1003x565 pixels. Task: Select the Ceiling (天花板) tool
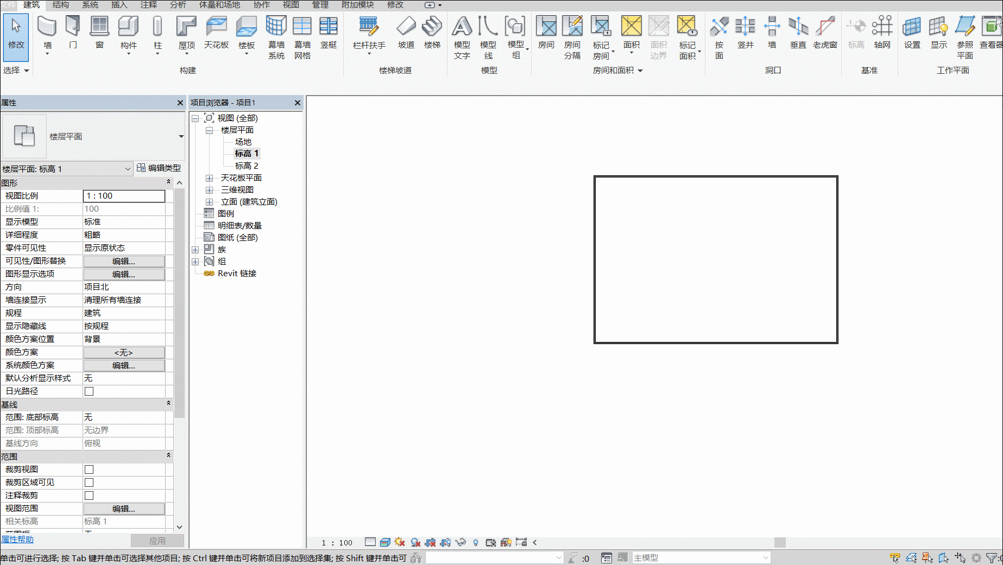(x=216, y=33)
